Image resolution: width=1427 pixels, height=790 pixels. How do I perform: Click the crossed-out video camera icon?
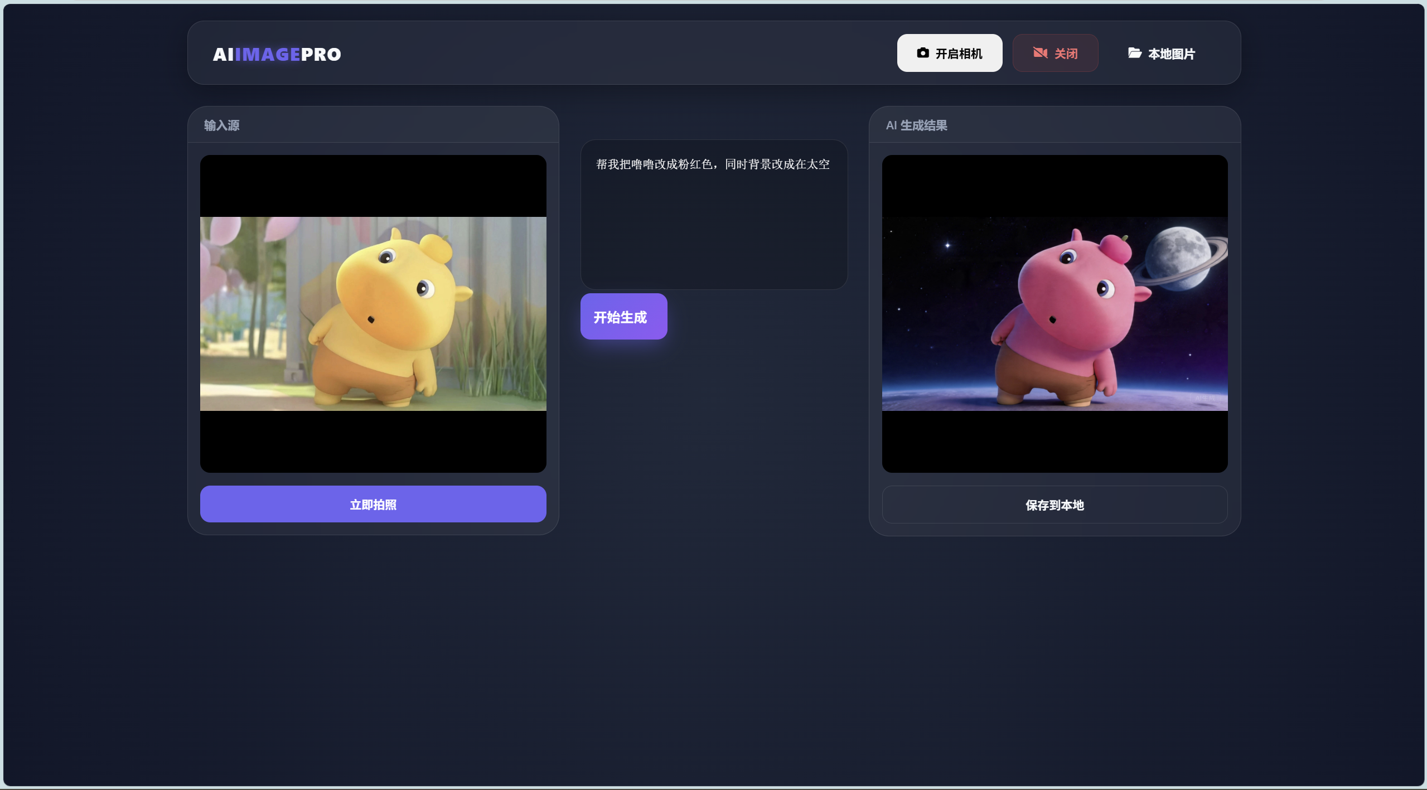[x=1039, y=53]
